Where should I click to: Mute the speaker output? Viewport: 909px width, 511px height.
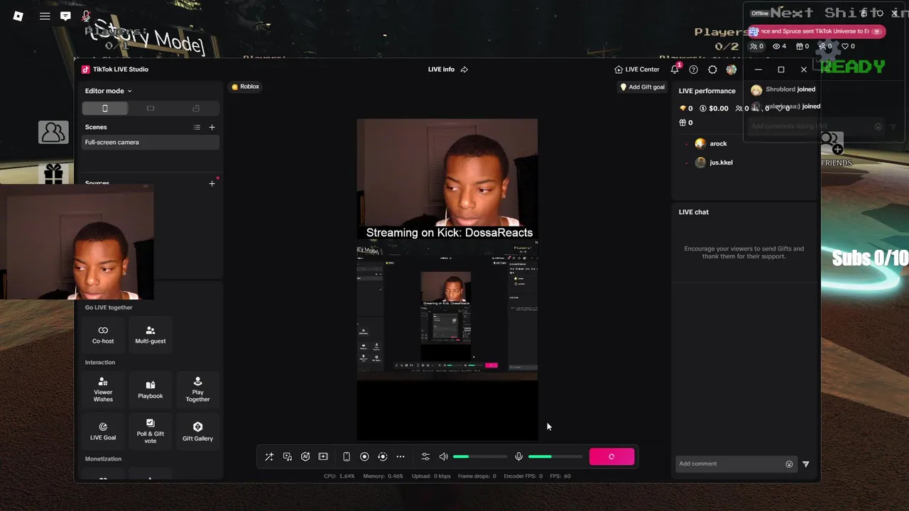[x=444, y=457]
